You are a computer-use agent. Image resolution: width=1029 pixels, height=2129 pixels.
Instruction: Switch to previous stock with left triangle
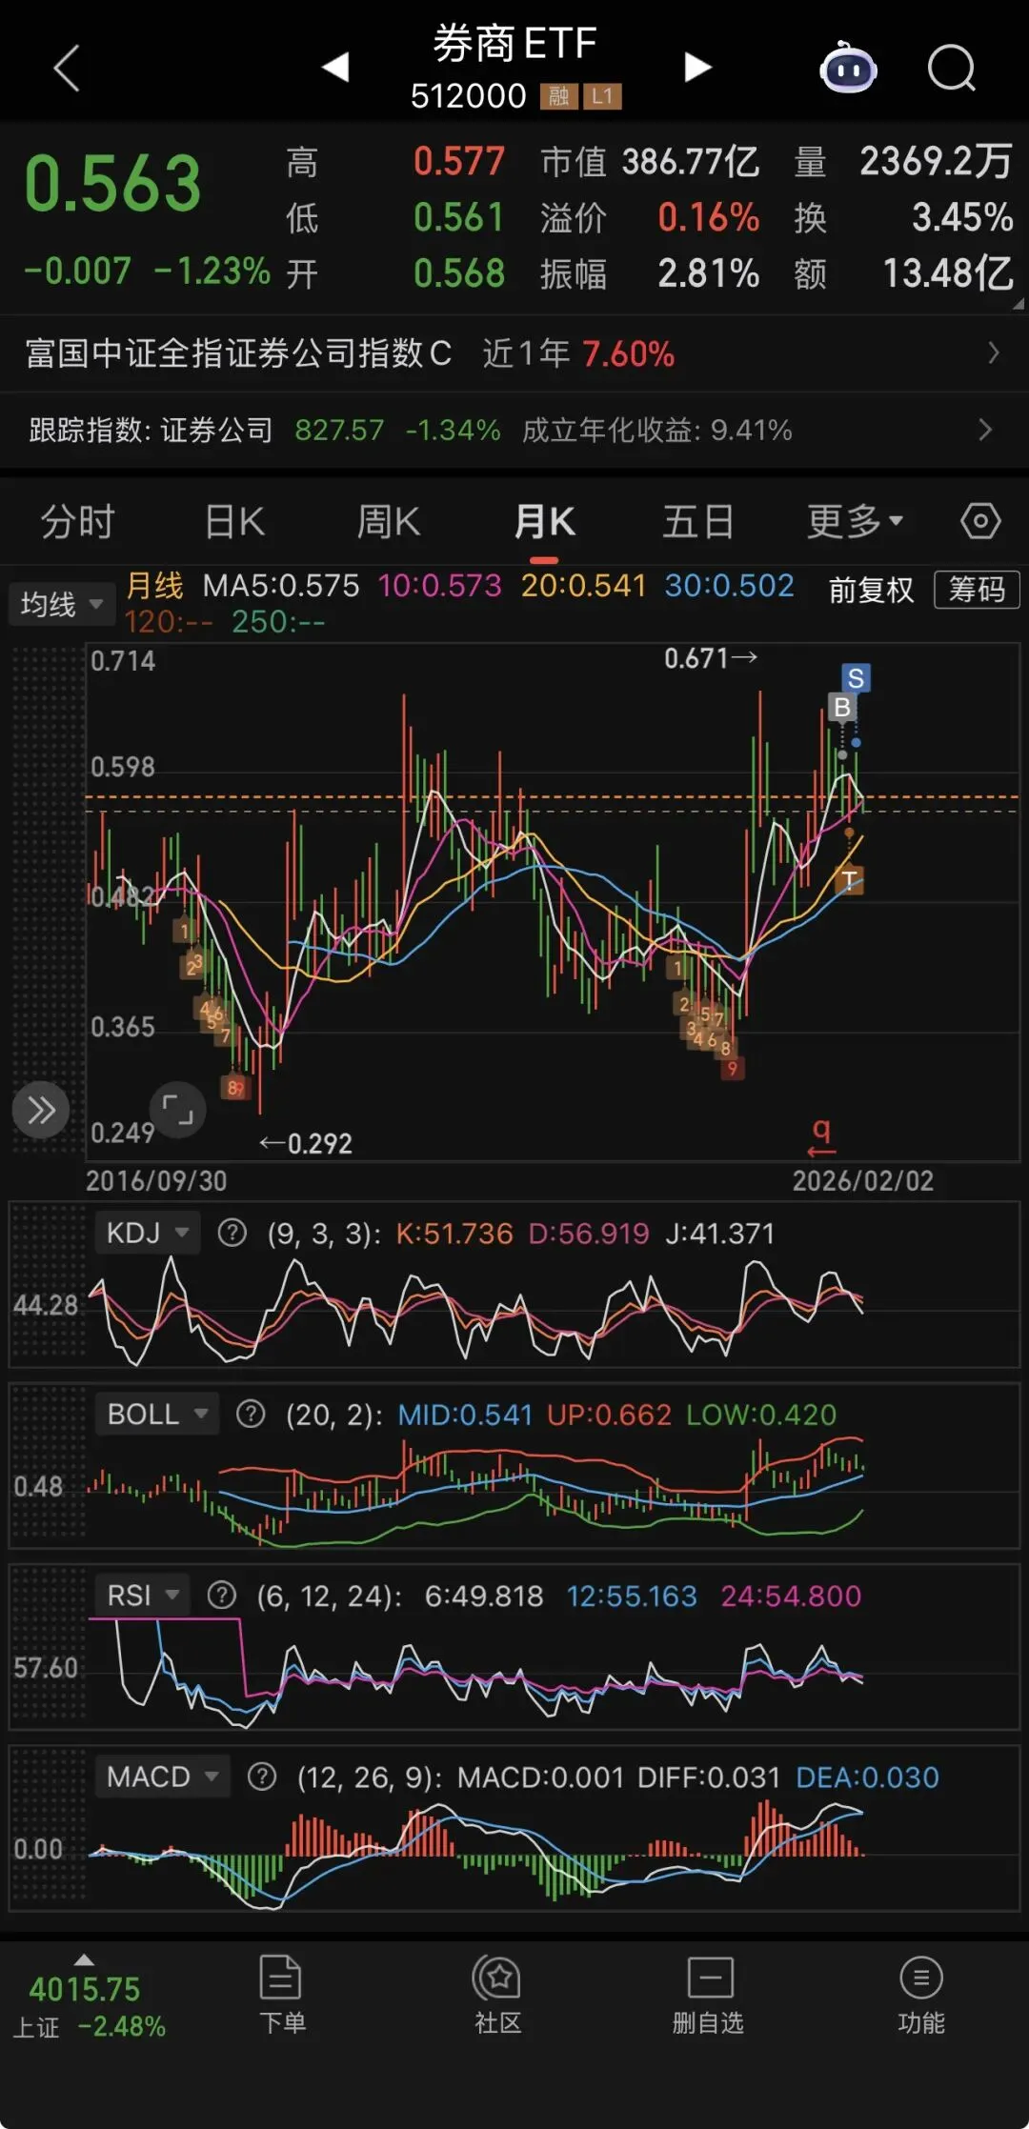coord(335,68)
